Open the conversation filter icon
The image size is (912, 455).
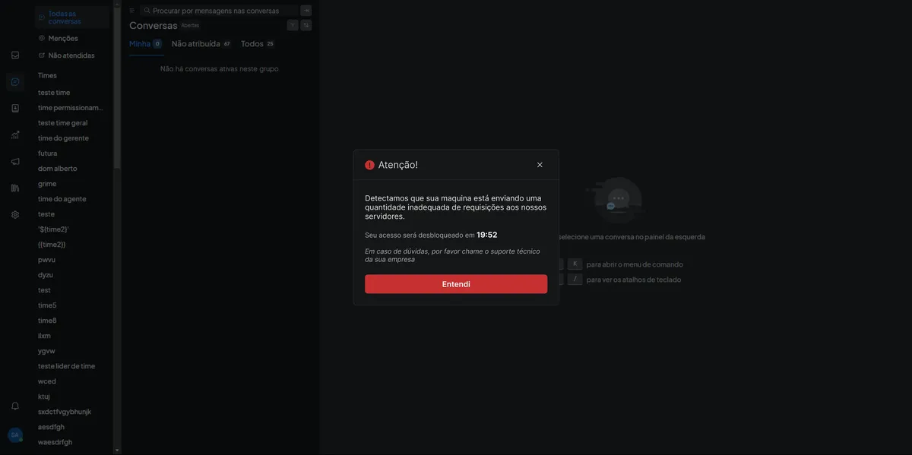[293, 25]
